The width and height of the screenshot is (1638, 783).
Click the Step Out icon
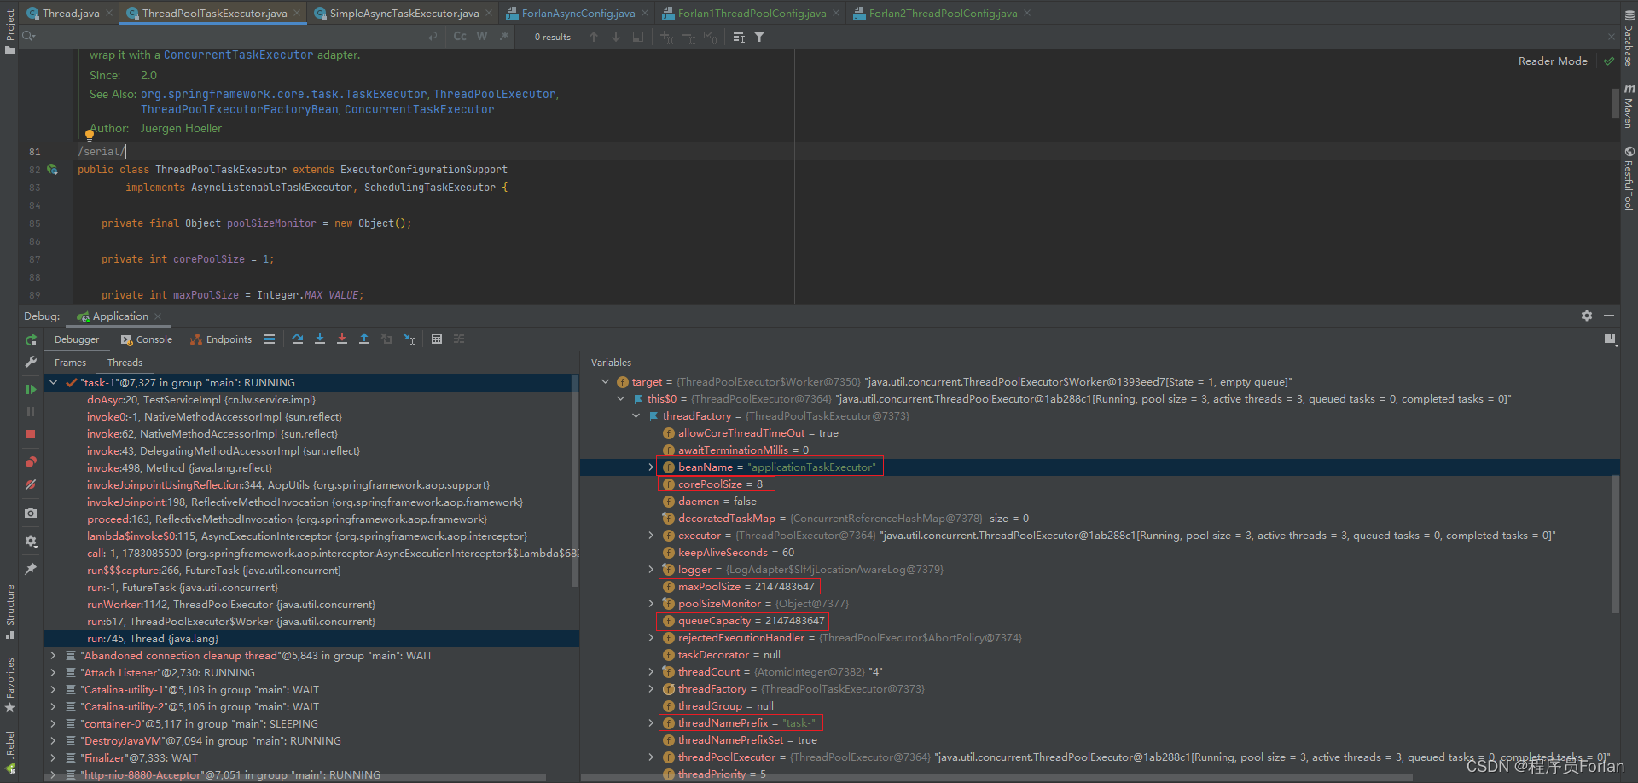[x=364, y=339]
